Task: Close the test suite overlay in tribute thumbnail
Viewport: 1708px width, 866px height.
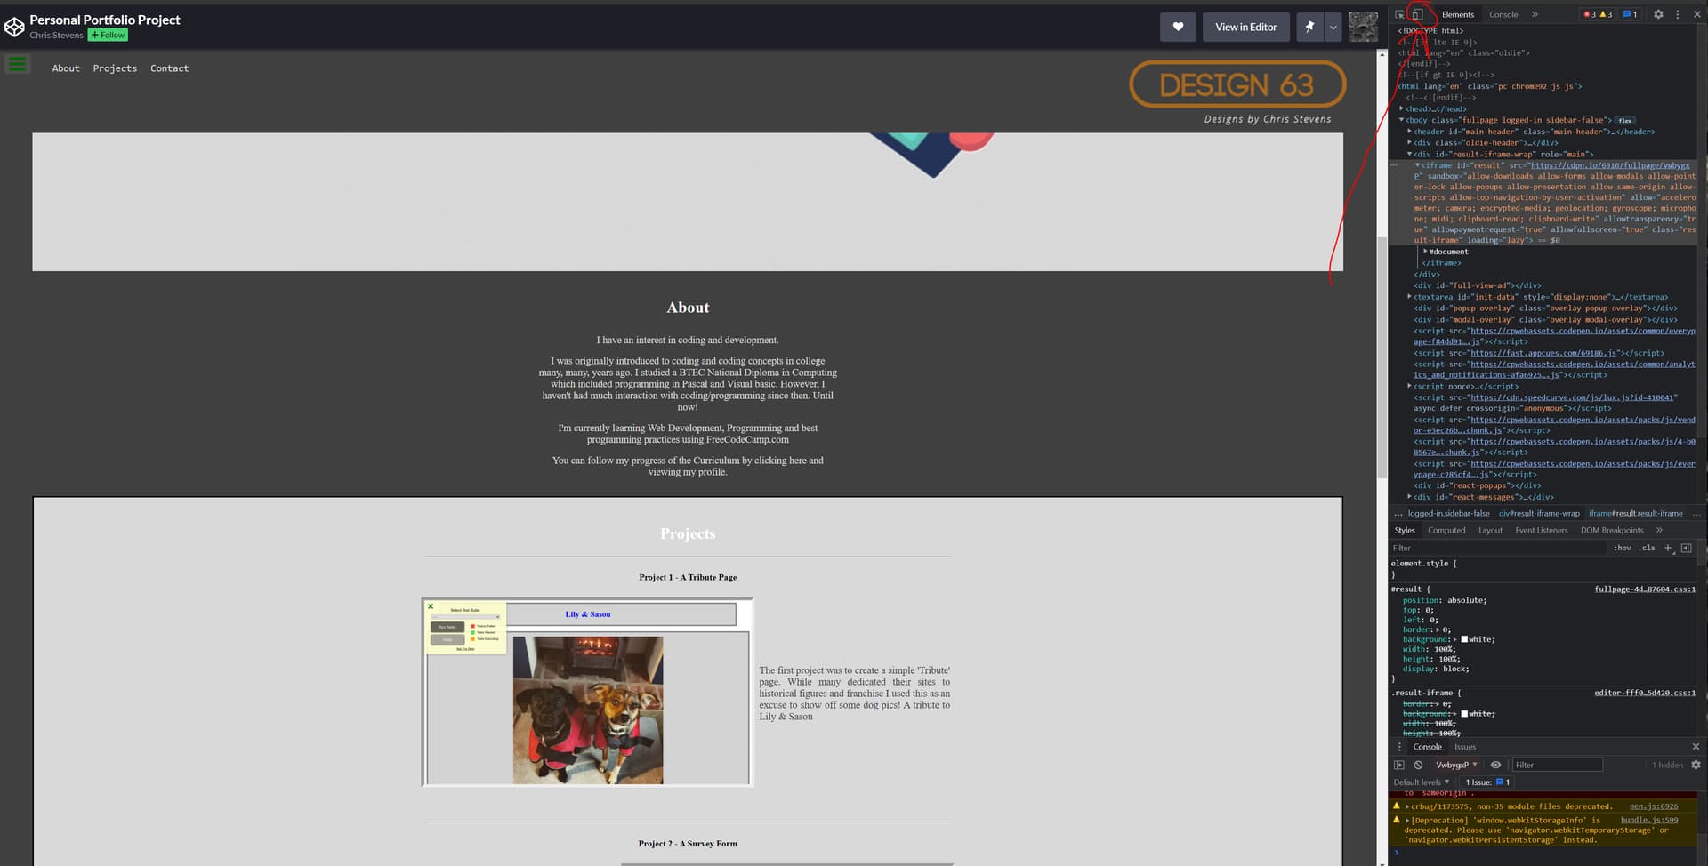Action: pos(431,606)
